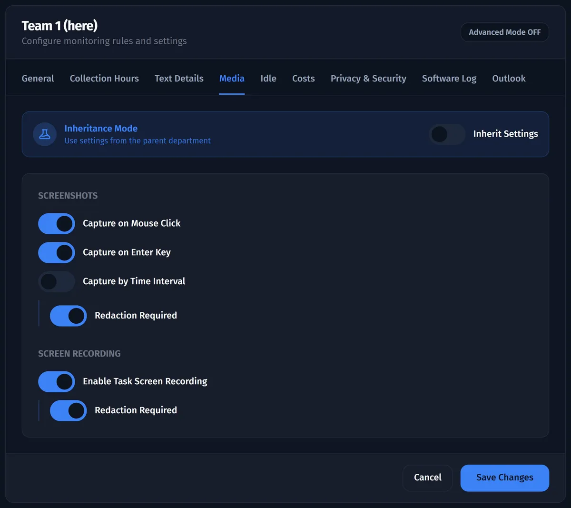This screenshot has width=571, height=508.
Task: Open Privacy & Security tab
Action: pyautogui.click(x=368, y=79)
